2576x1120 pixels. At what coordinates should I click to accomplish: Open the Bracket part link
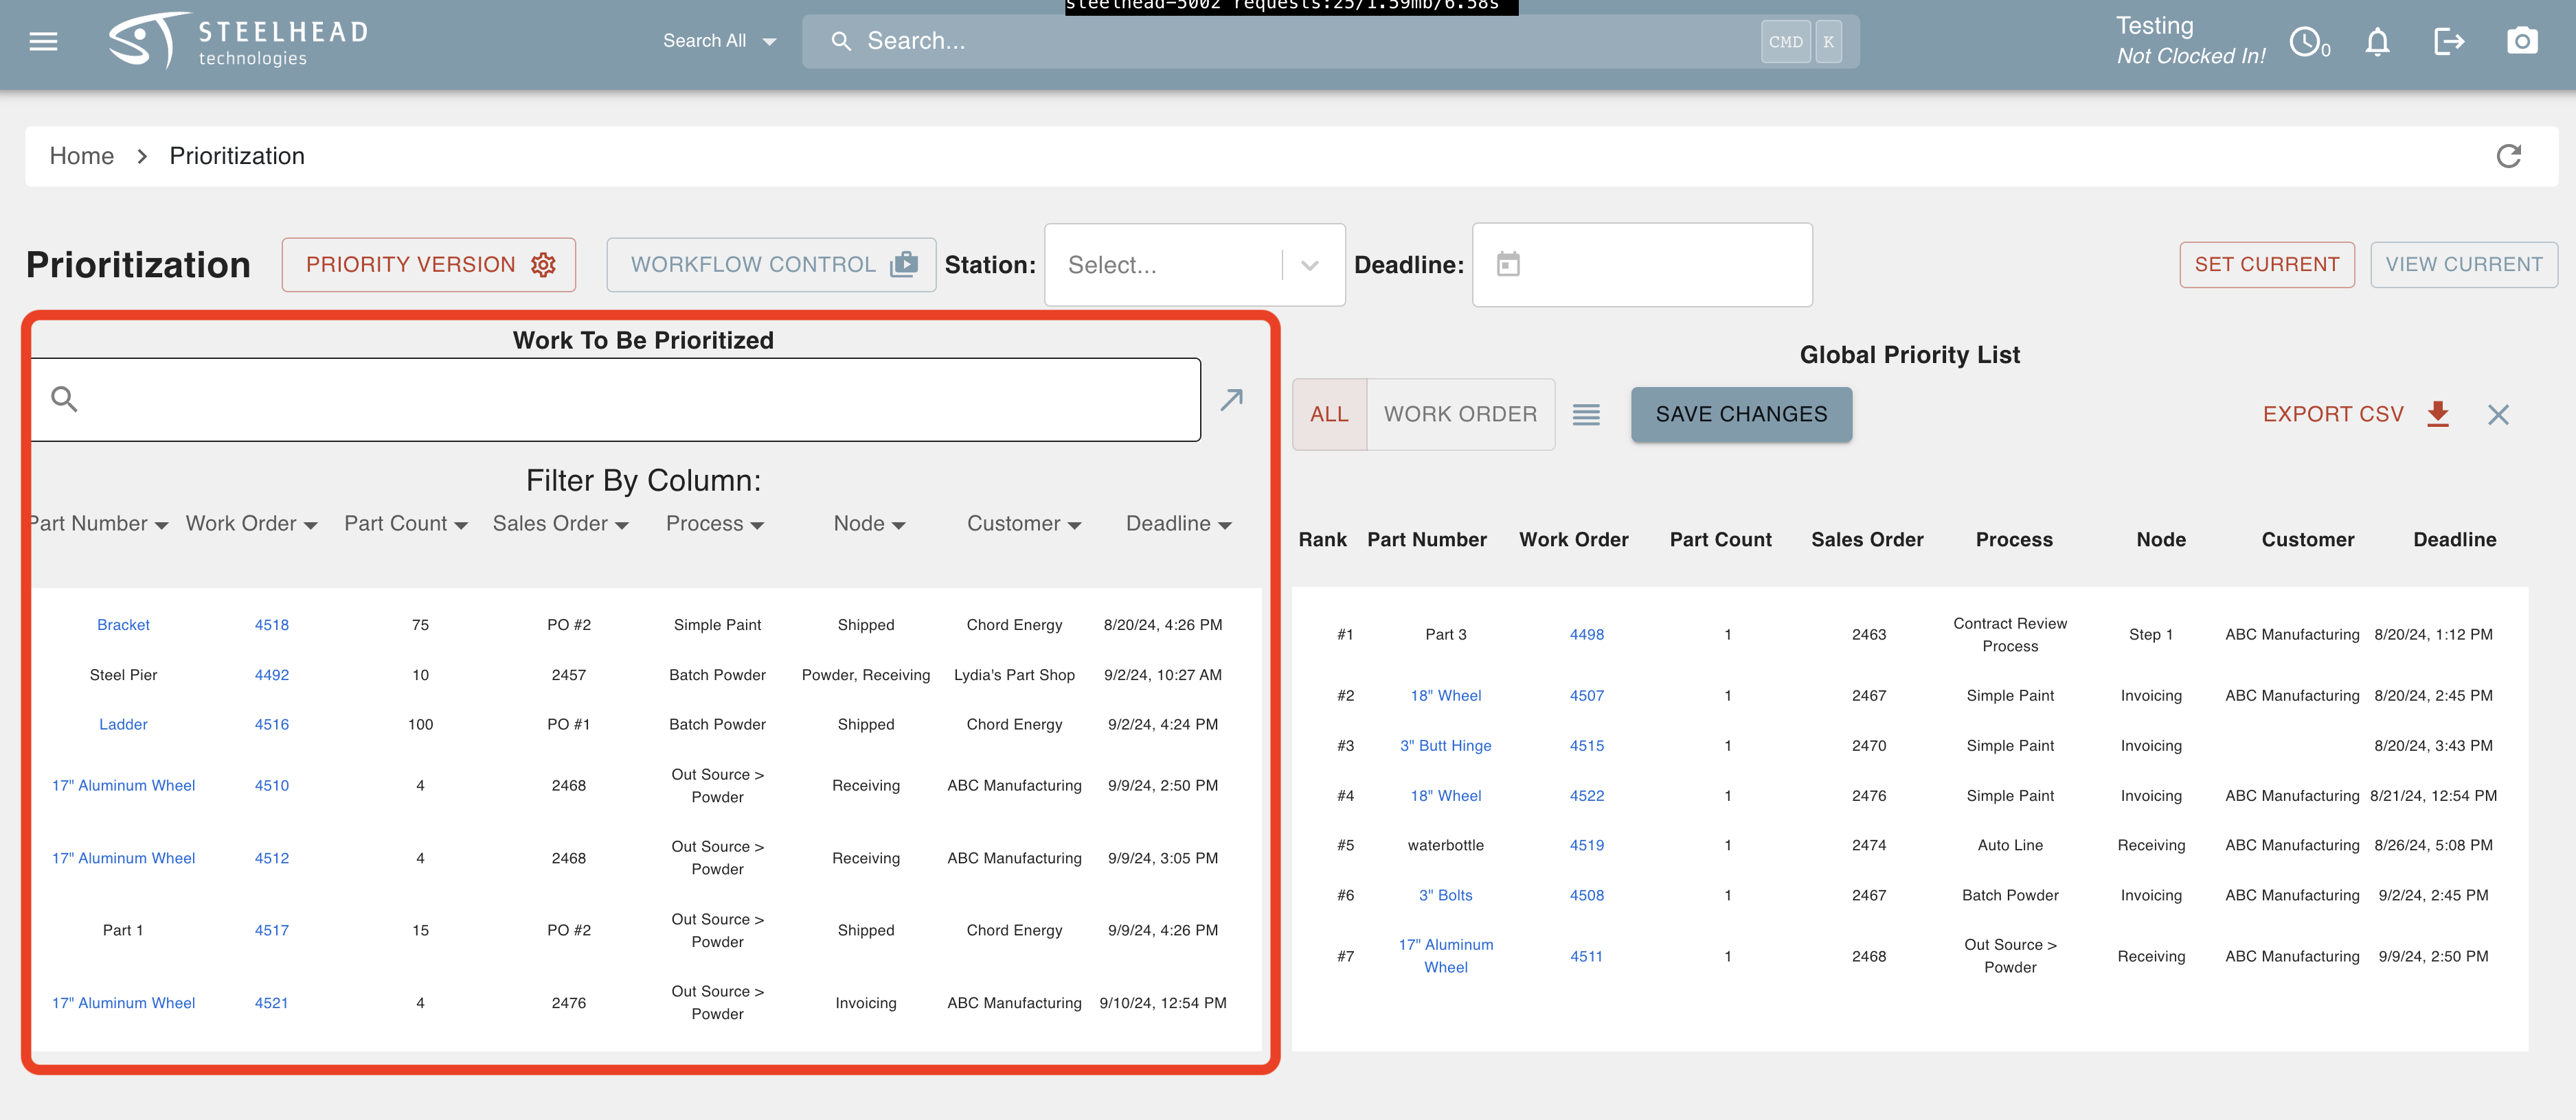pyautogui.click(x=123, y=625)
